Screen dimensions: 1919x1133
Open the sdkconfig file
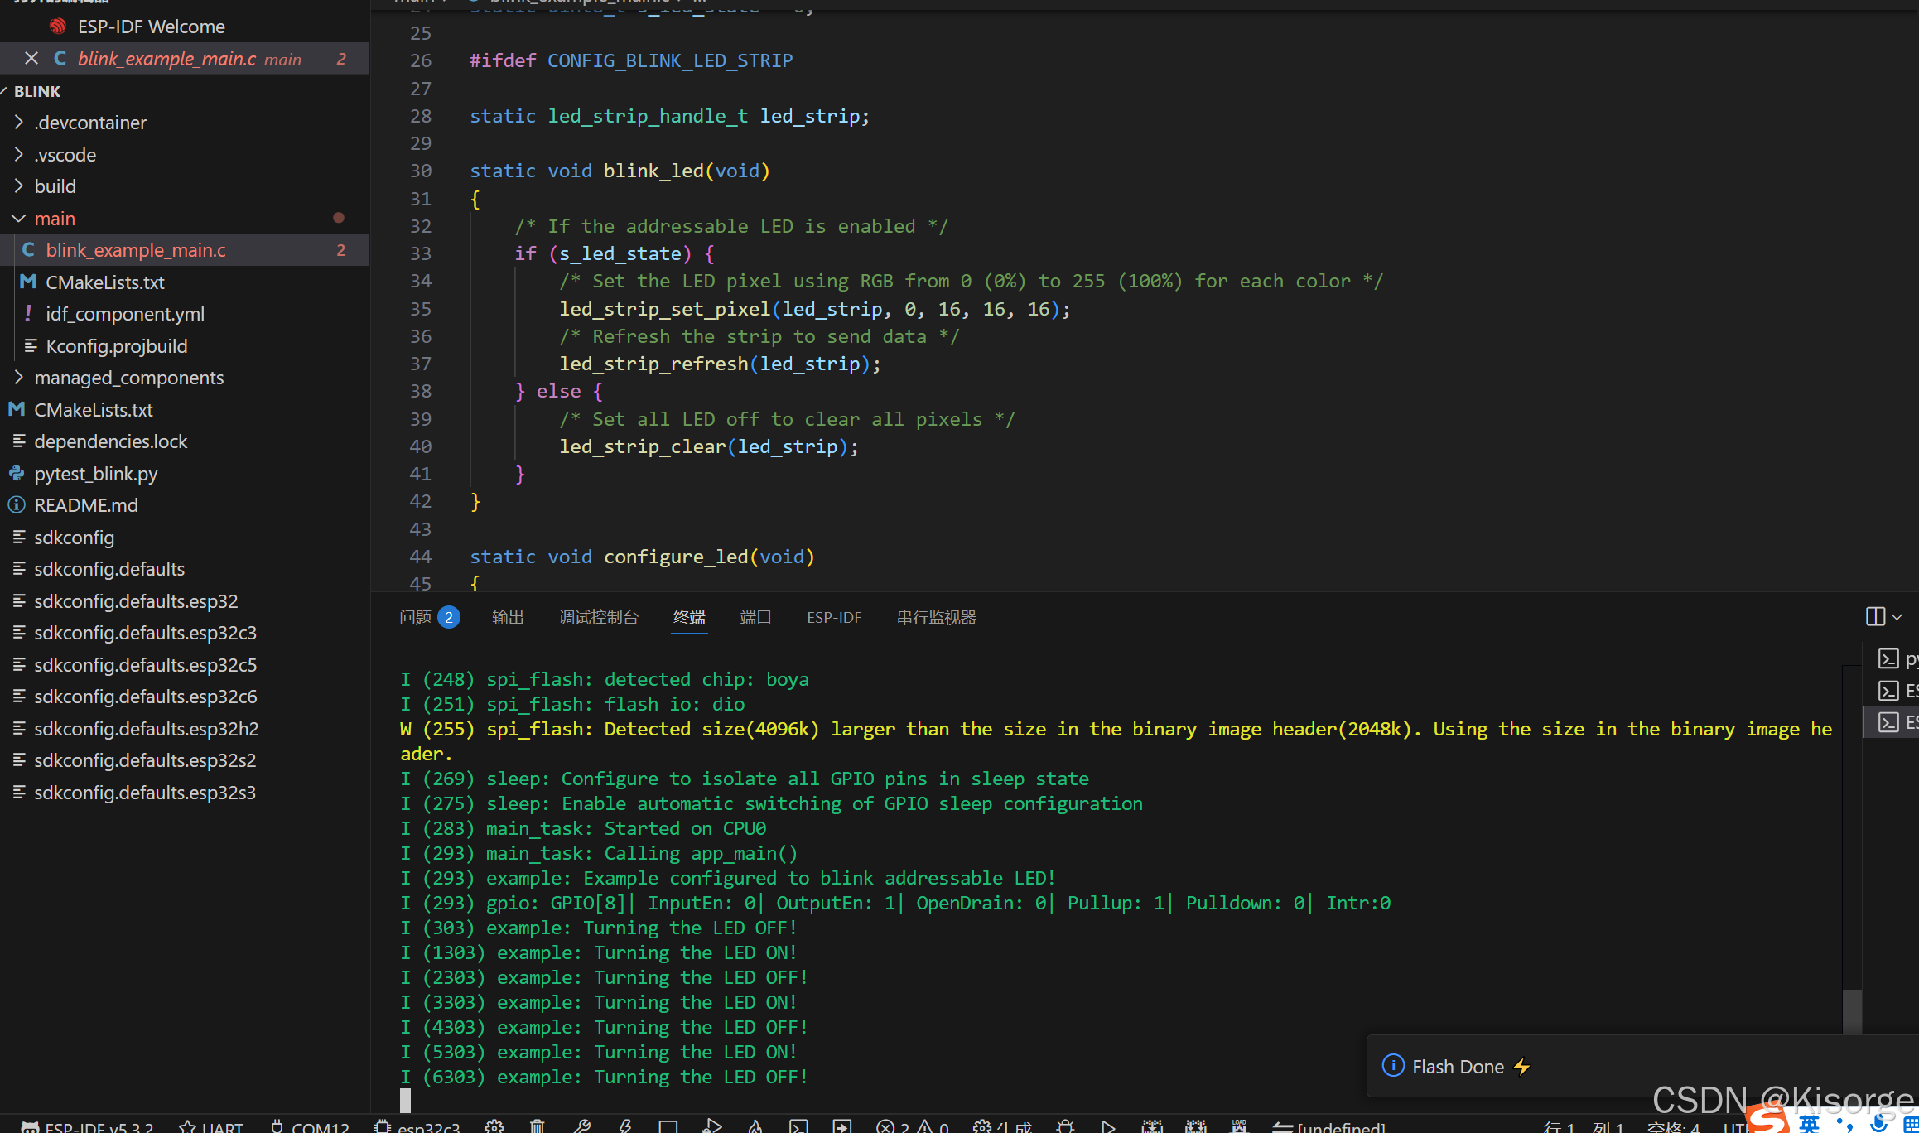(x=75, y=538)
